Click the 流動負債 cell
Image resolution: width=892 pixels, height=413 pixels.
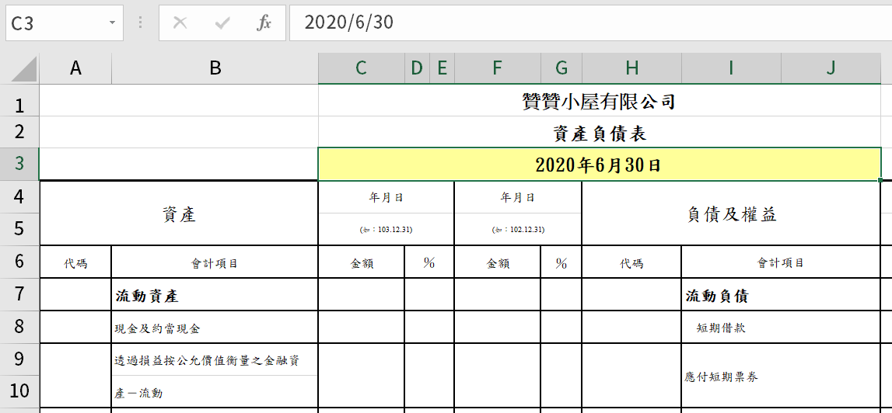pos(781,295)
